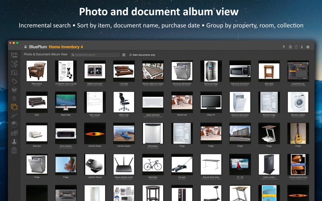
Task: Click the Photo & Document Album View title
Action: [45, 54]
